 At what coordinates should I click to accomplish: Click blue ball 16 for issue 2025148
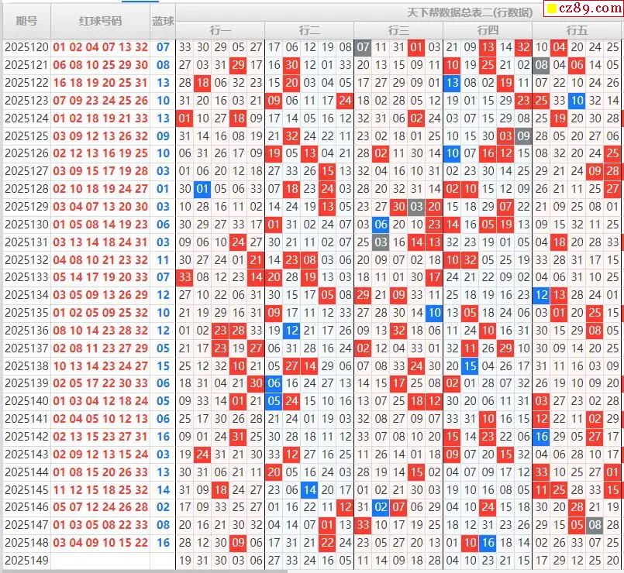pos(163,543)
